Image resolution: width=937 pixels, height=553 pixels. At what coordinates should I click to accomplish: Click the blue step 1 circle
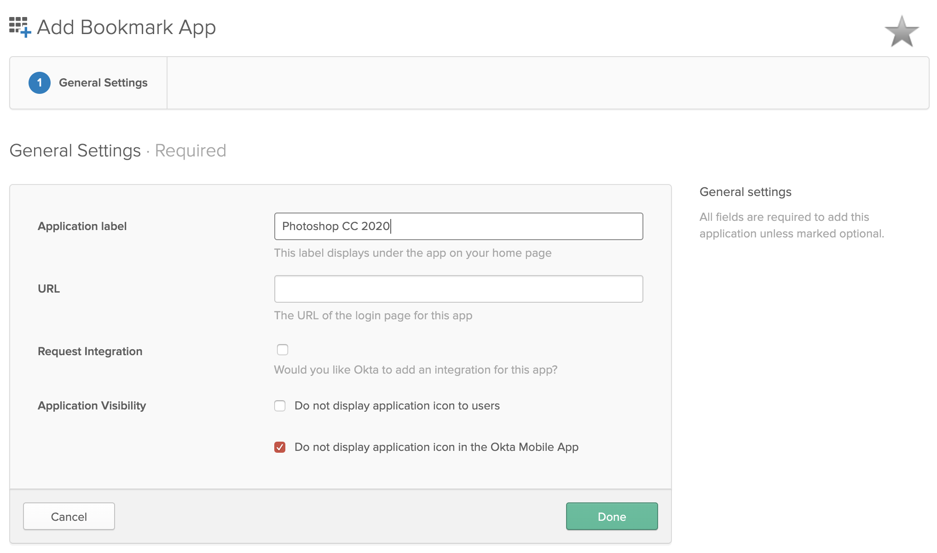[40, 83]
